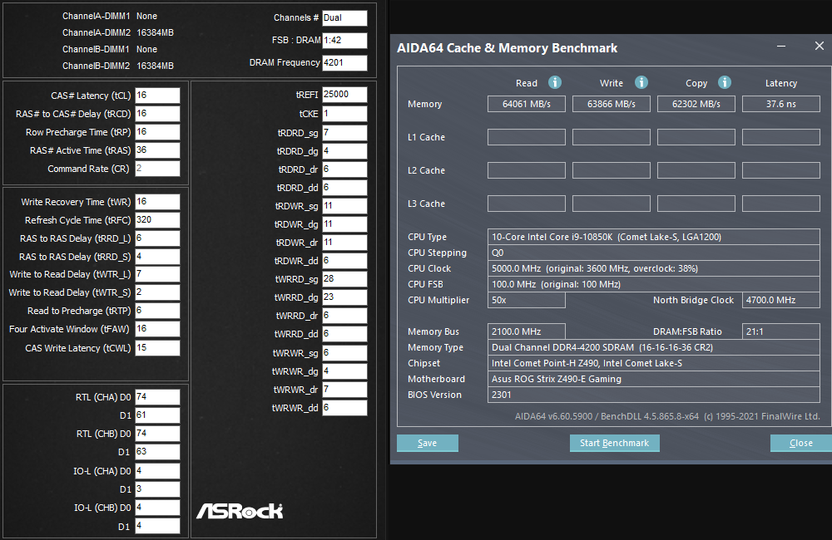Click the RAS# Active Time (tRAS) field

pos(157,150)
